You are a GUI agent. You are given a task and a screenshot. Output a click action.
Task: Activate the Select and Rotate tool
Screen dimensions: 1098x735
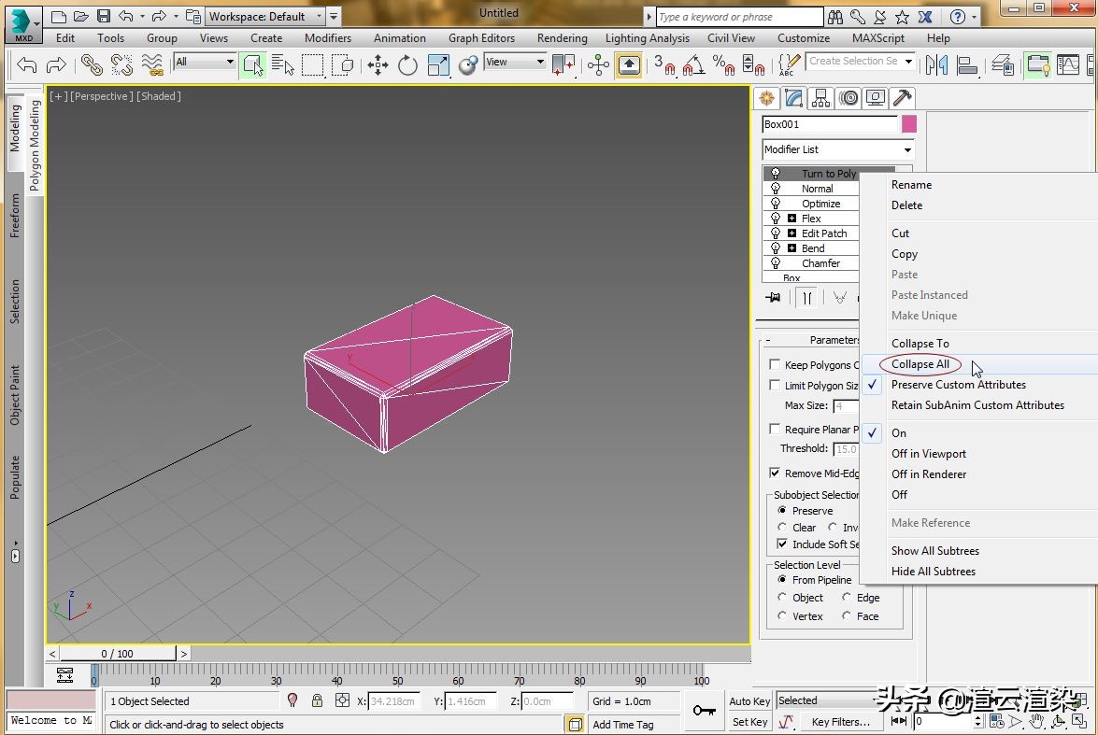406,65
